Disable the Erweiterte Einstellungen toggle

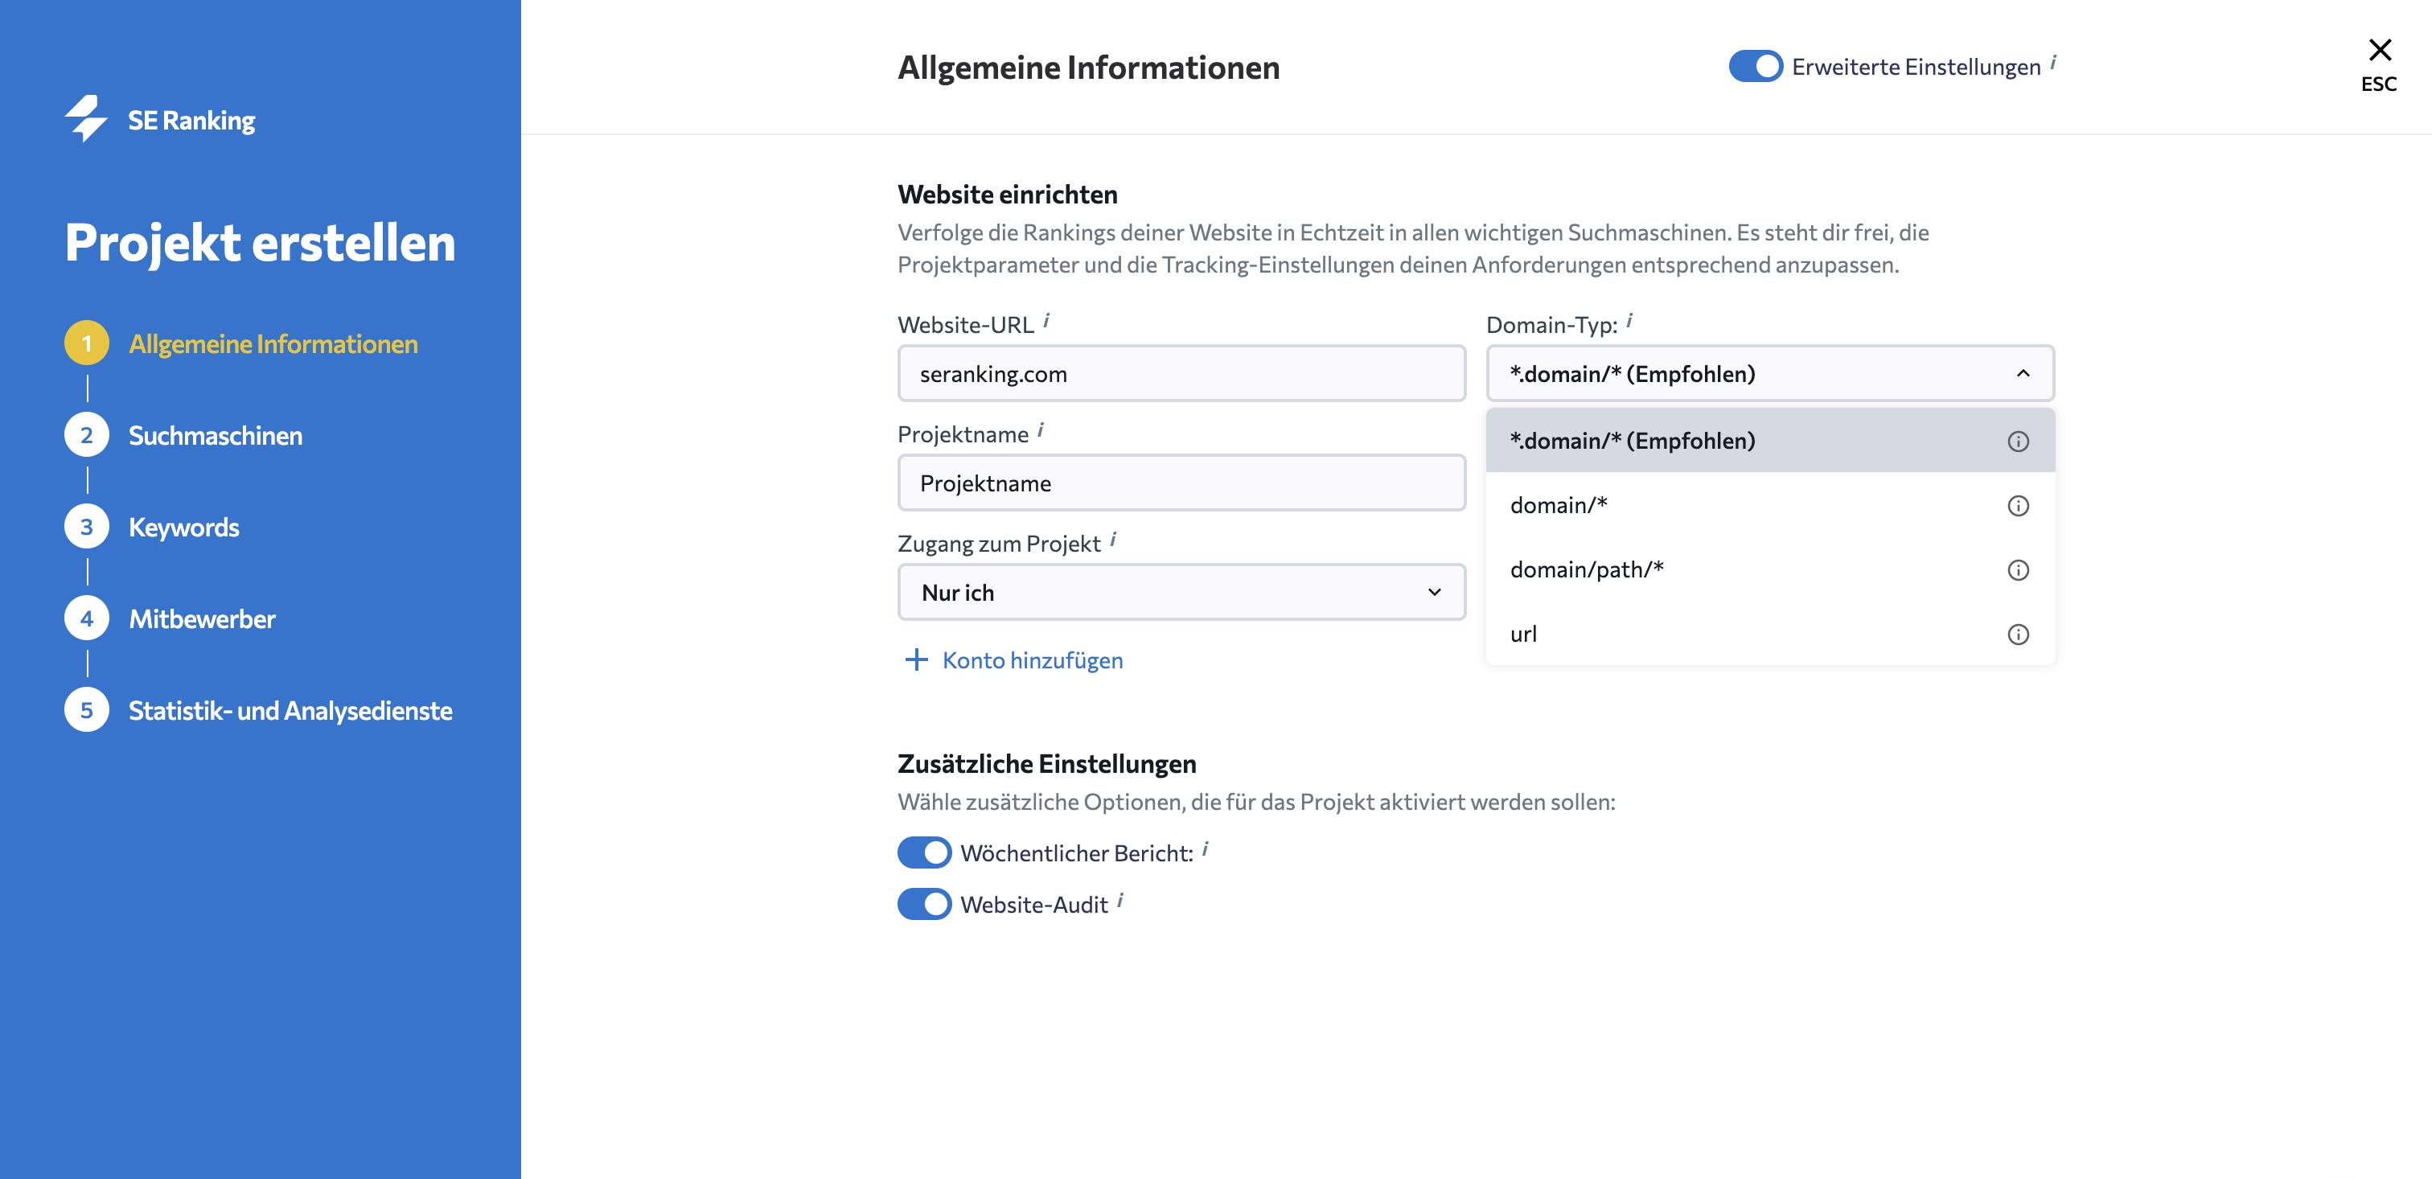1755,66
